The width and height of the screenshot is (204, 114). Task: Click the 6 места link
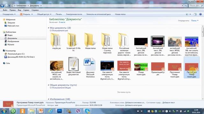pos(62,22)
